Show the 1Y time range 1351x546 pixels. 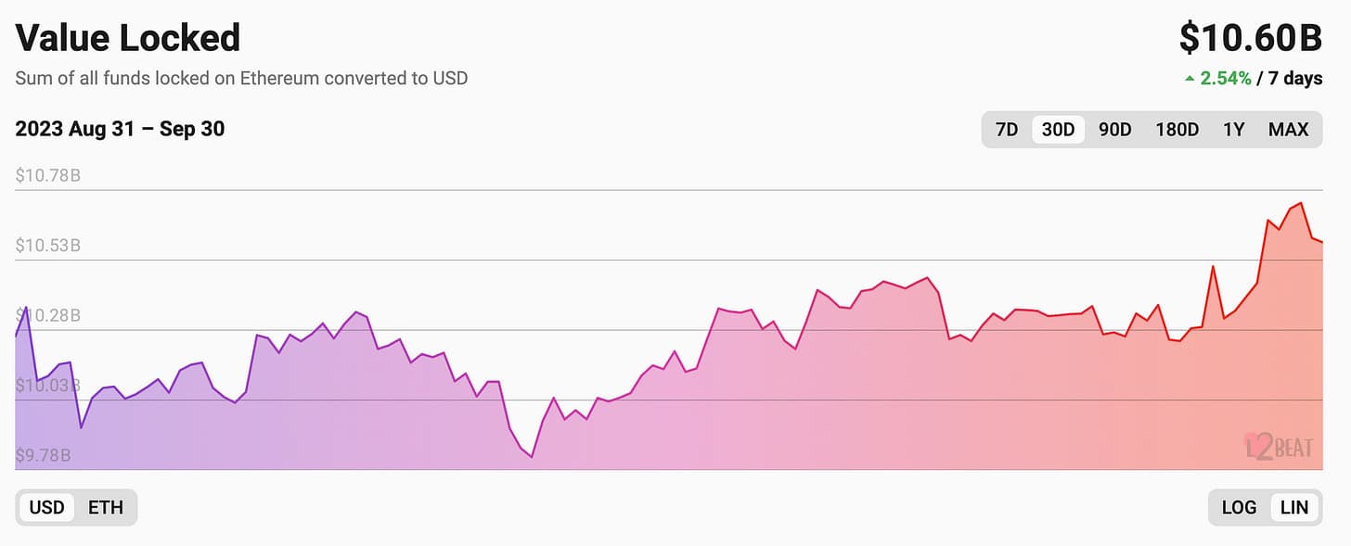tap(1233, 130)
